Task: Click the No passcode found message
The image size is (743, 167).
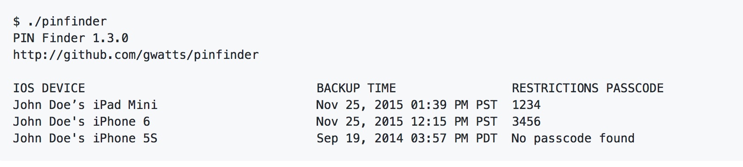Action: [573, 138]
